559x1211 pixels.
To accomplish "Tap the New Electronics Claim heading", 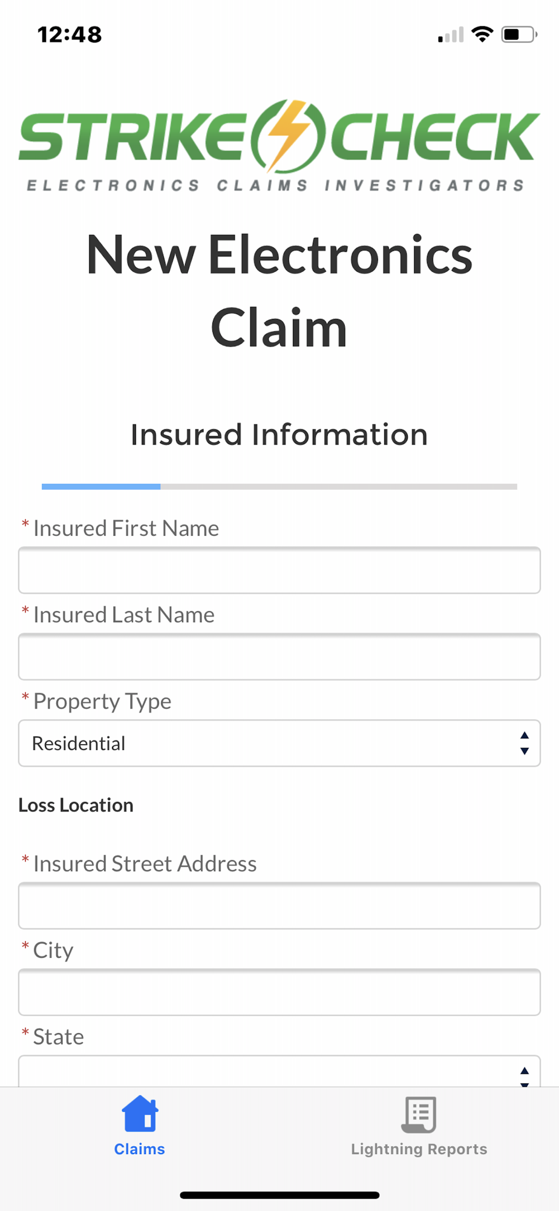I will coord(279,291).
